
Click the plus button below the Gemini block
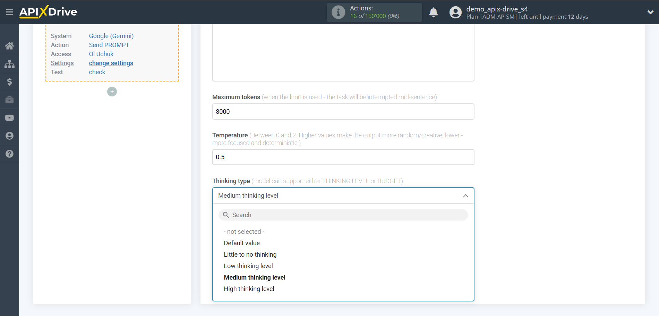112,92
